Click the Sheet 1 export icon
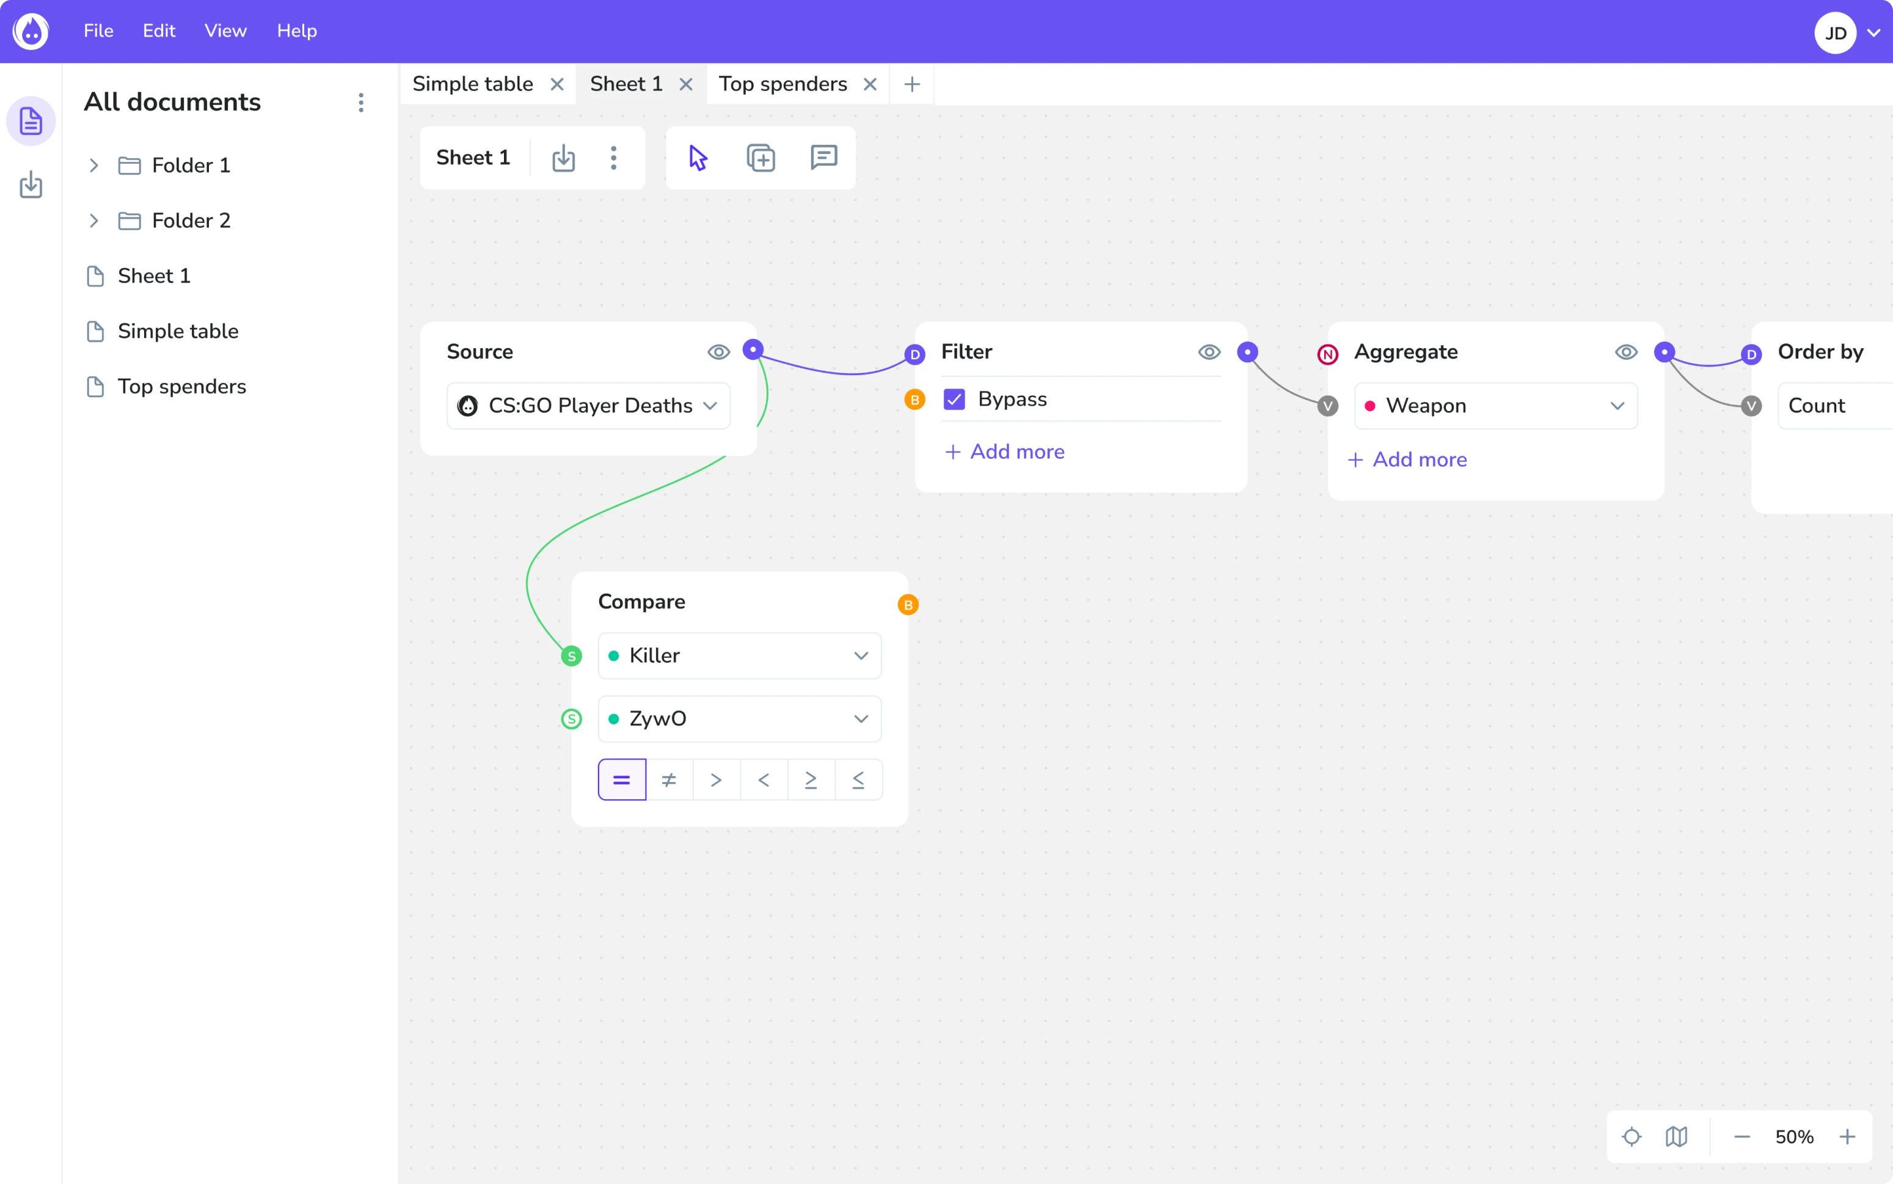Image resolution: width=1893 pixels, height=1184 pixels. (x=563, y=158)
